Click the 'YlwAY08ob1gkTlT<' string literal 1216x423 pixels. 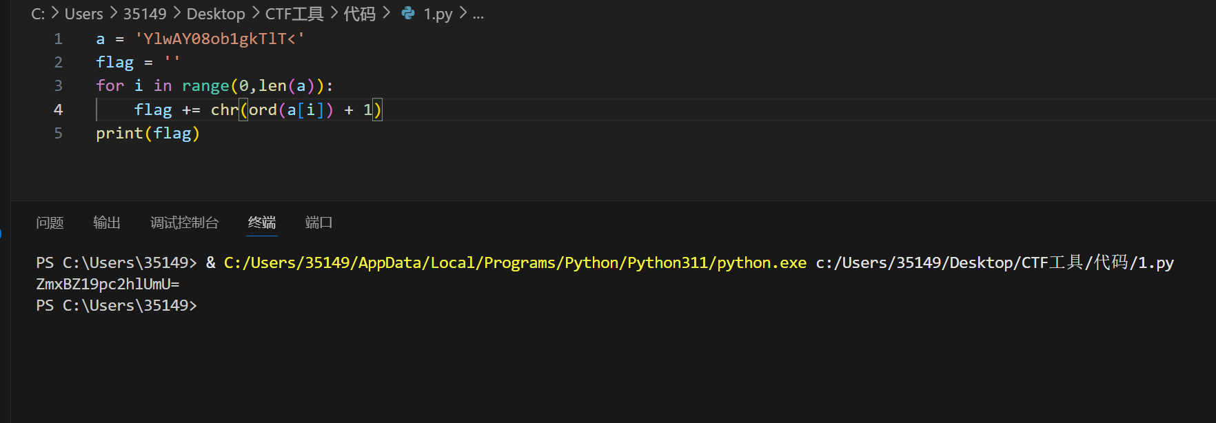coord(220,39)
